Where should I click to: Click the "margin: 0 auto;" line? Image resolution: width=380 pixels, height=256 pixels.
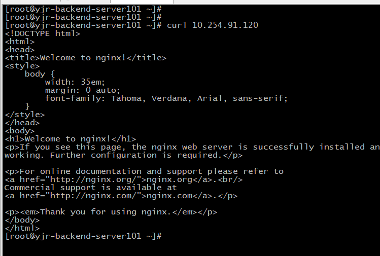[83, 90]
